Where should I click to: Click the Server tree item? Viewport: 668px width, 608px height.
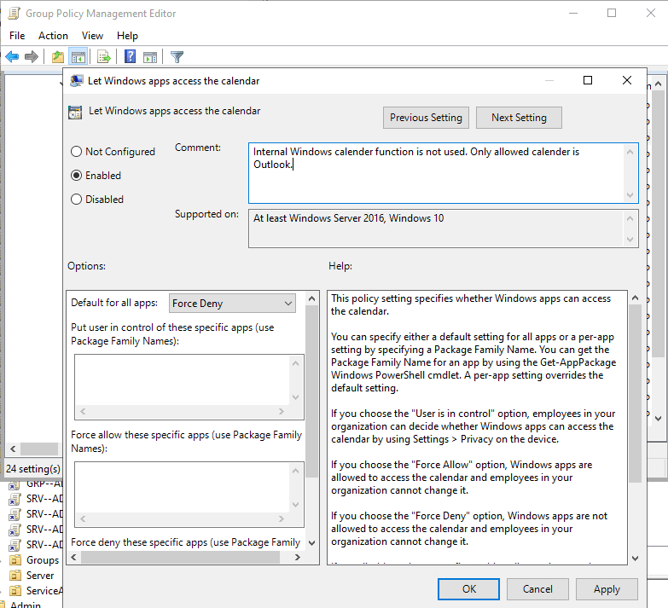coord(40,576)
